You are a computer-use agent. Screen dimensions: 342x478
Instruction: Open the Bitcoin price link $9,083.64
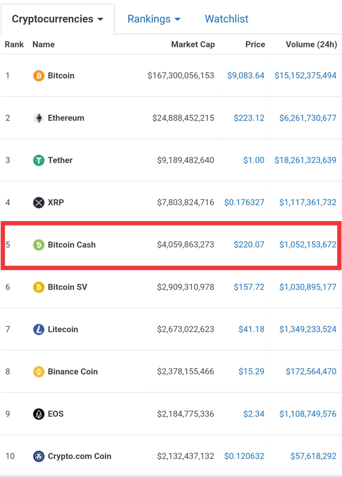point(246,75)
